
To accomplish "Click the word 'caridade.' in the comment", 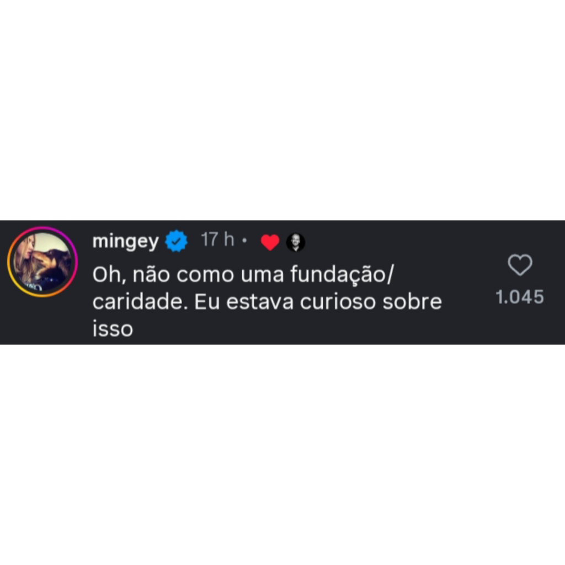I will coord(140,302).
